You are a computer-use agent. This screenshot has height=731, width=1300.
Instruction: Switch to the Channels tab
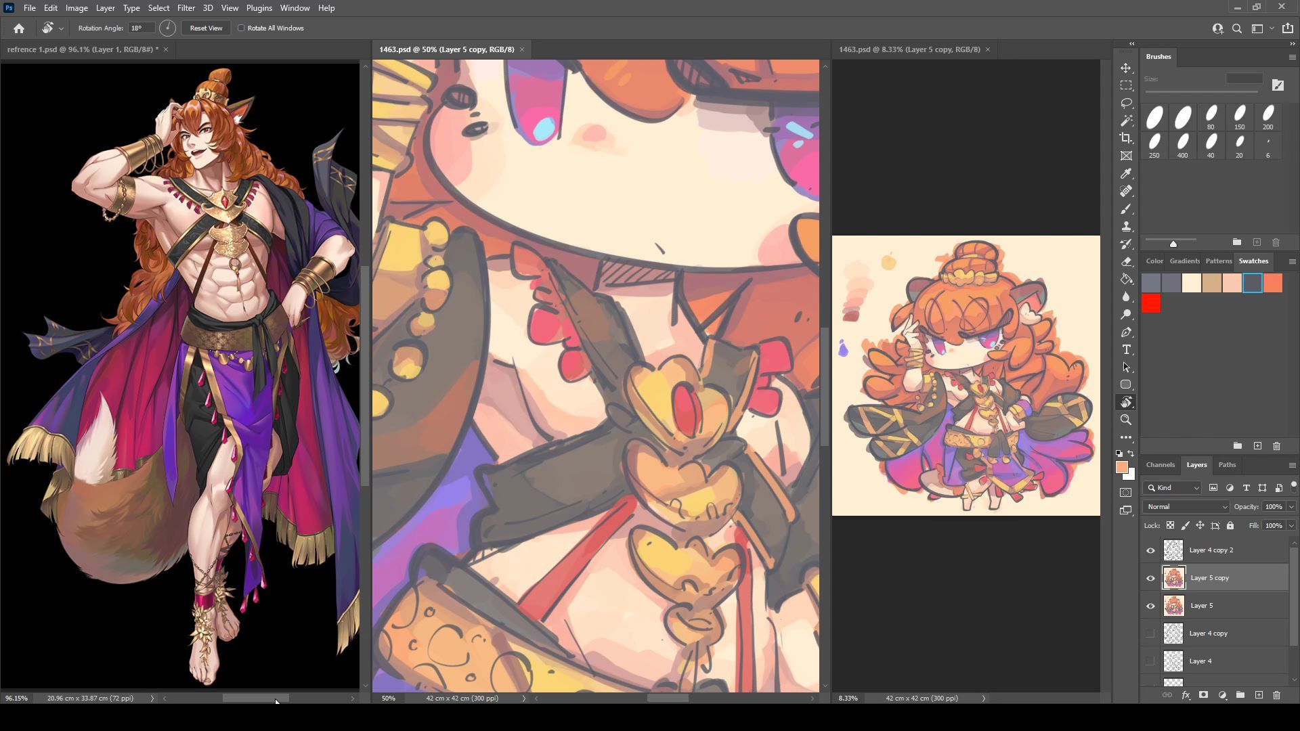click(1160, 465)
